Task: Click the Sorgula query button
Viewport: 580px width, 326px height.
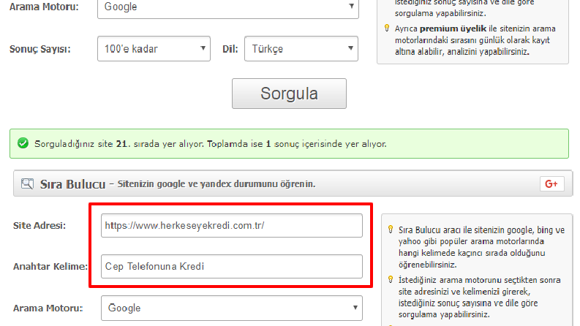Action: pos(289,94)
